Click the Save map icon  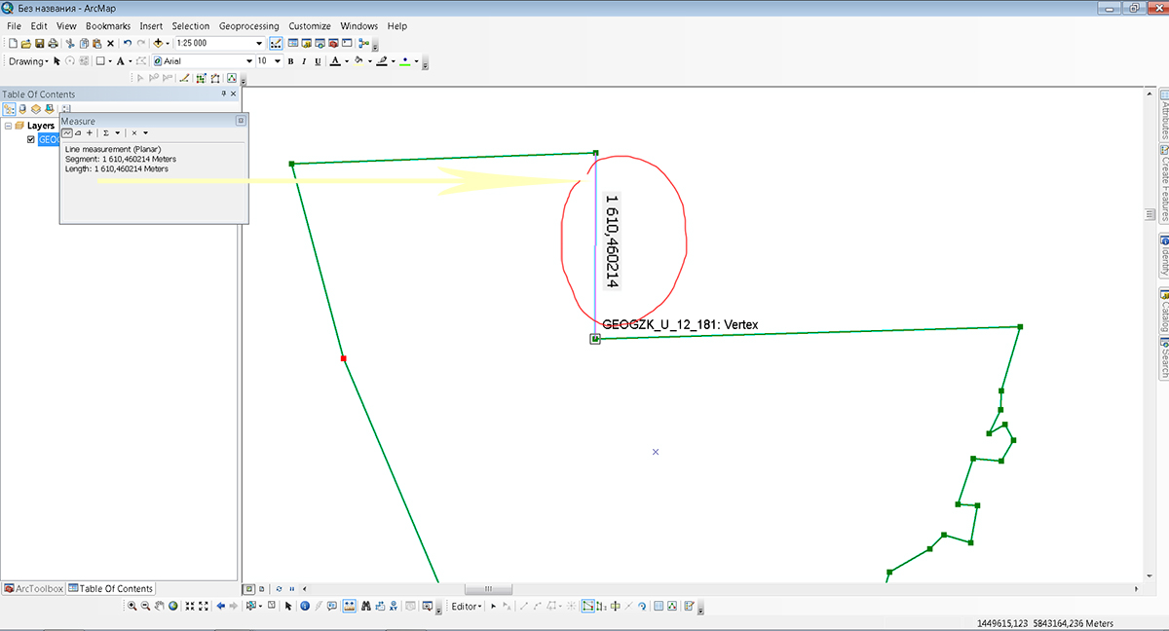coord(40,44)
